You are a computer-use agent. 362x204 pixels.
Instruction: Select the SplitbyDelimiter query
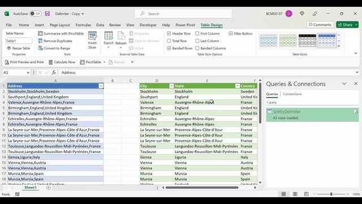pyautogui.click(x=312, y=114)
